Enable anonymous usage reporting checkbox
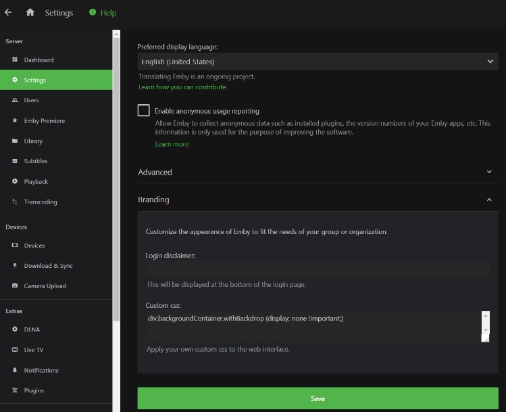This screenshot has height=412, width=506. pos(144,110)
